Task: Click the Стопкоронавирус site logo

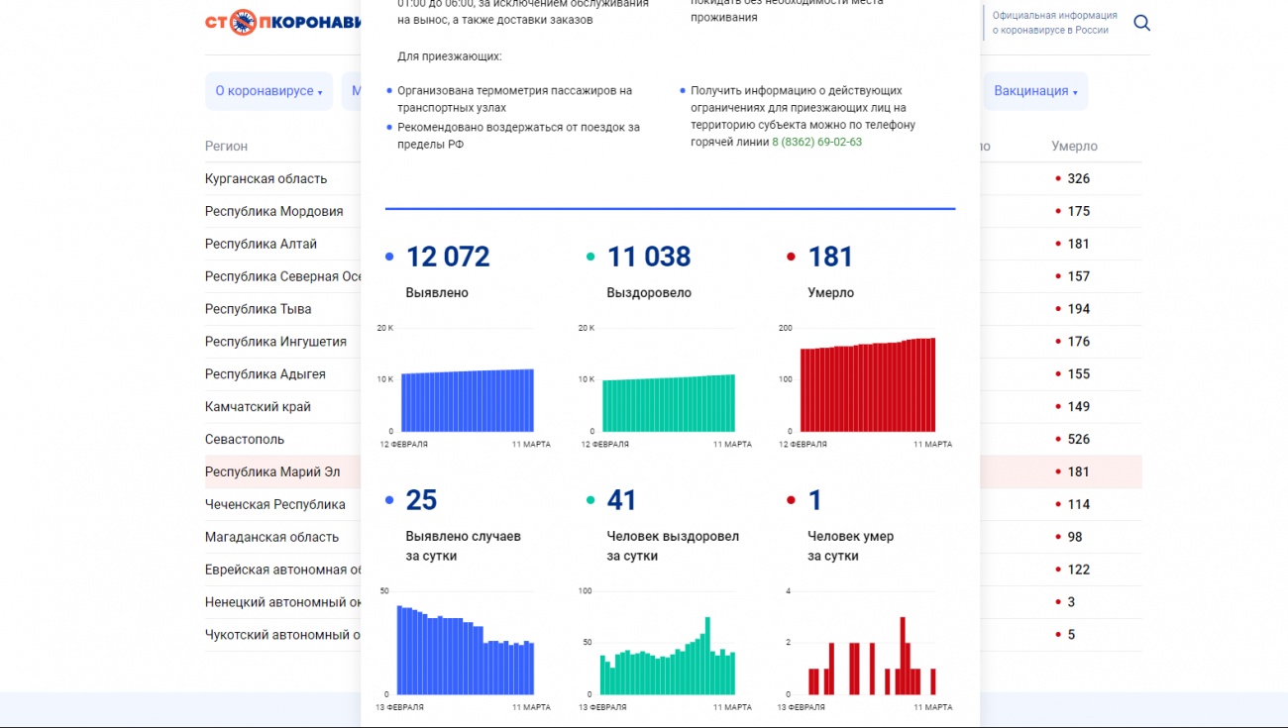Action: click(x=282, y=22)
